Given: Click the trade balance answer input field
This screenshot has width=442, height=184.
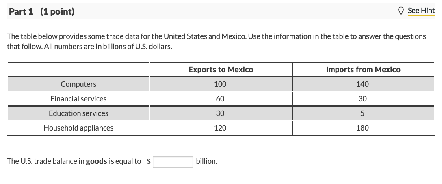Looking at the screenshot, I should click(x=173, y=162).
